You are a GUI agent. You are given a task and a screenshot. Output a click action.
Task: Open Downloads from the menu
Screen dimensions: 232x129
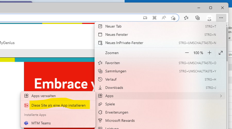click(x=114, y=88)
